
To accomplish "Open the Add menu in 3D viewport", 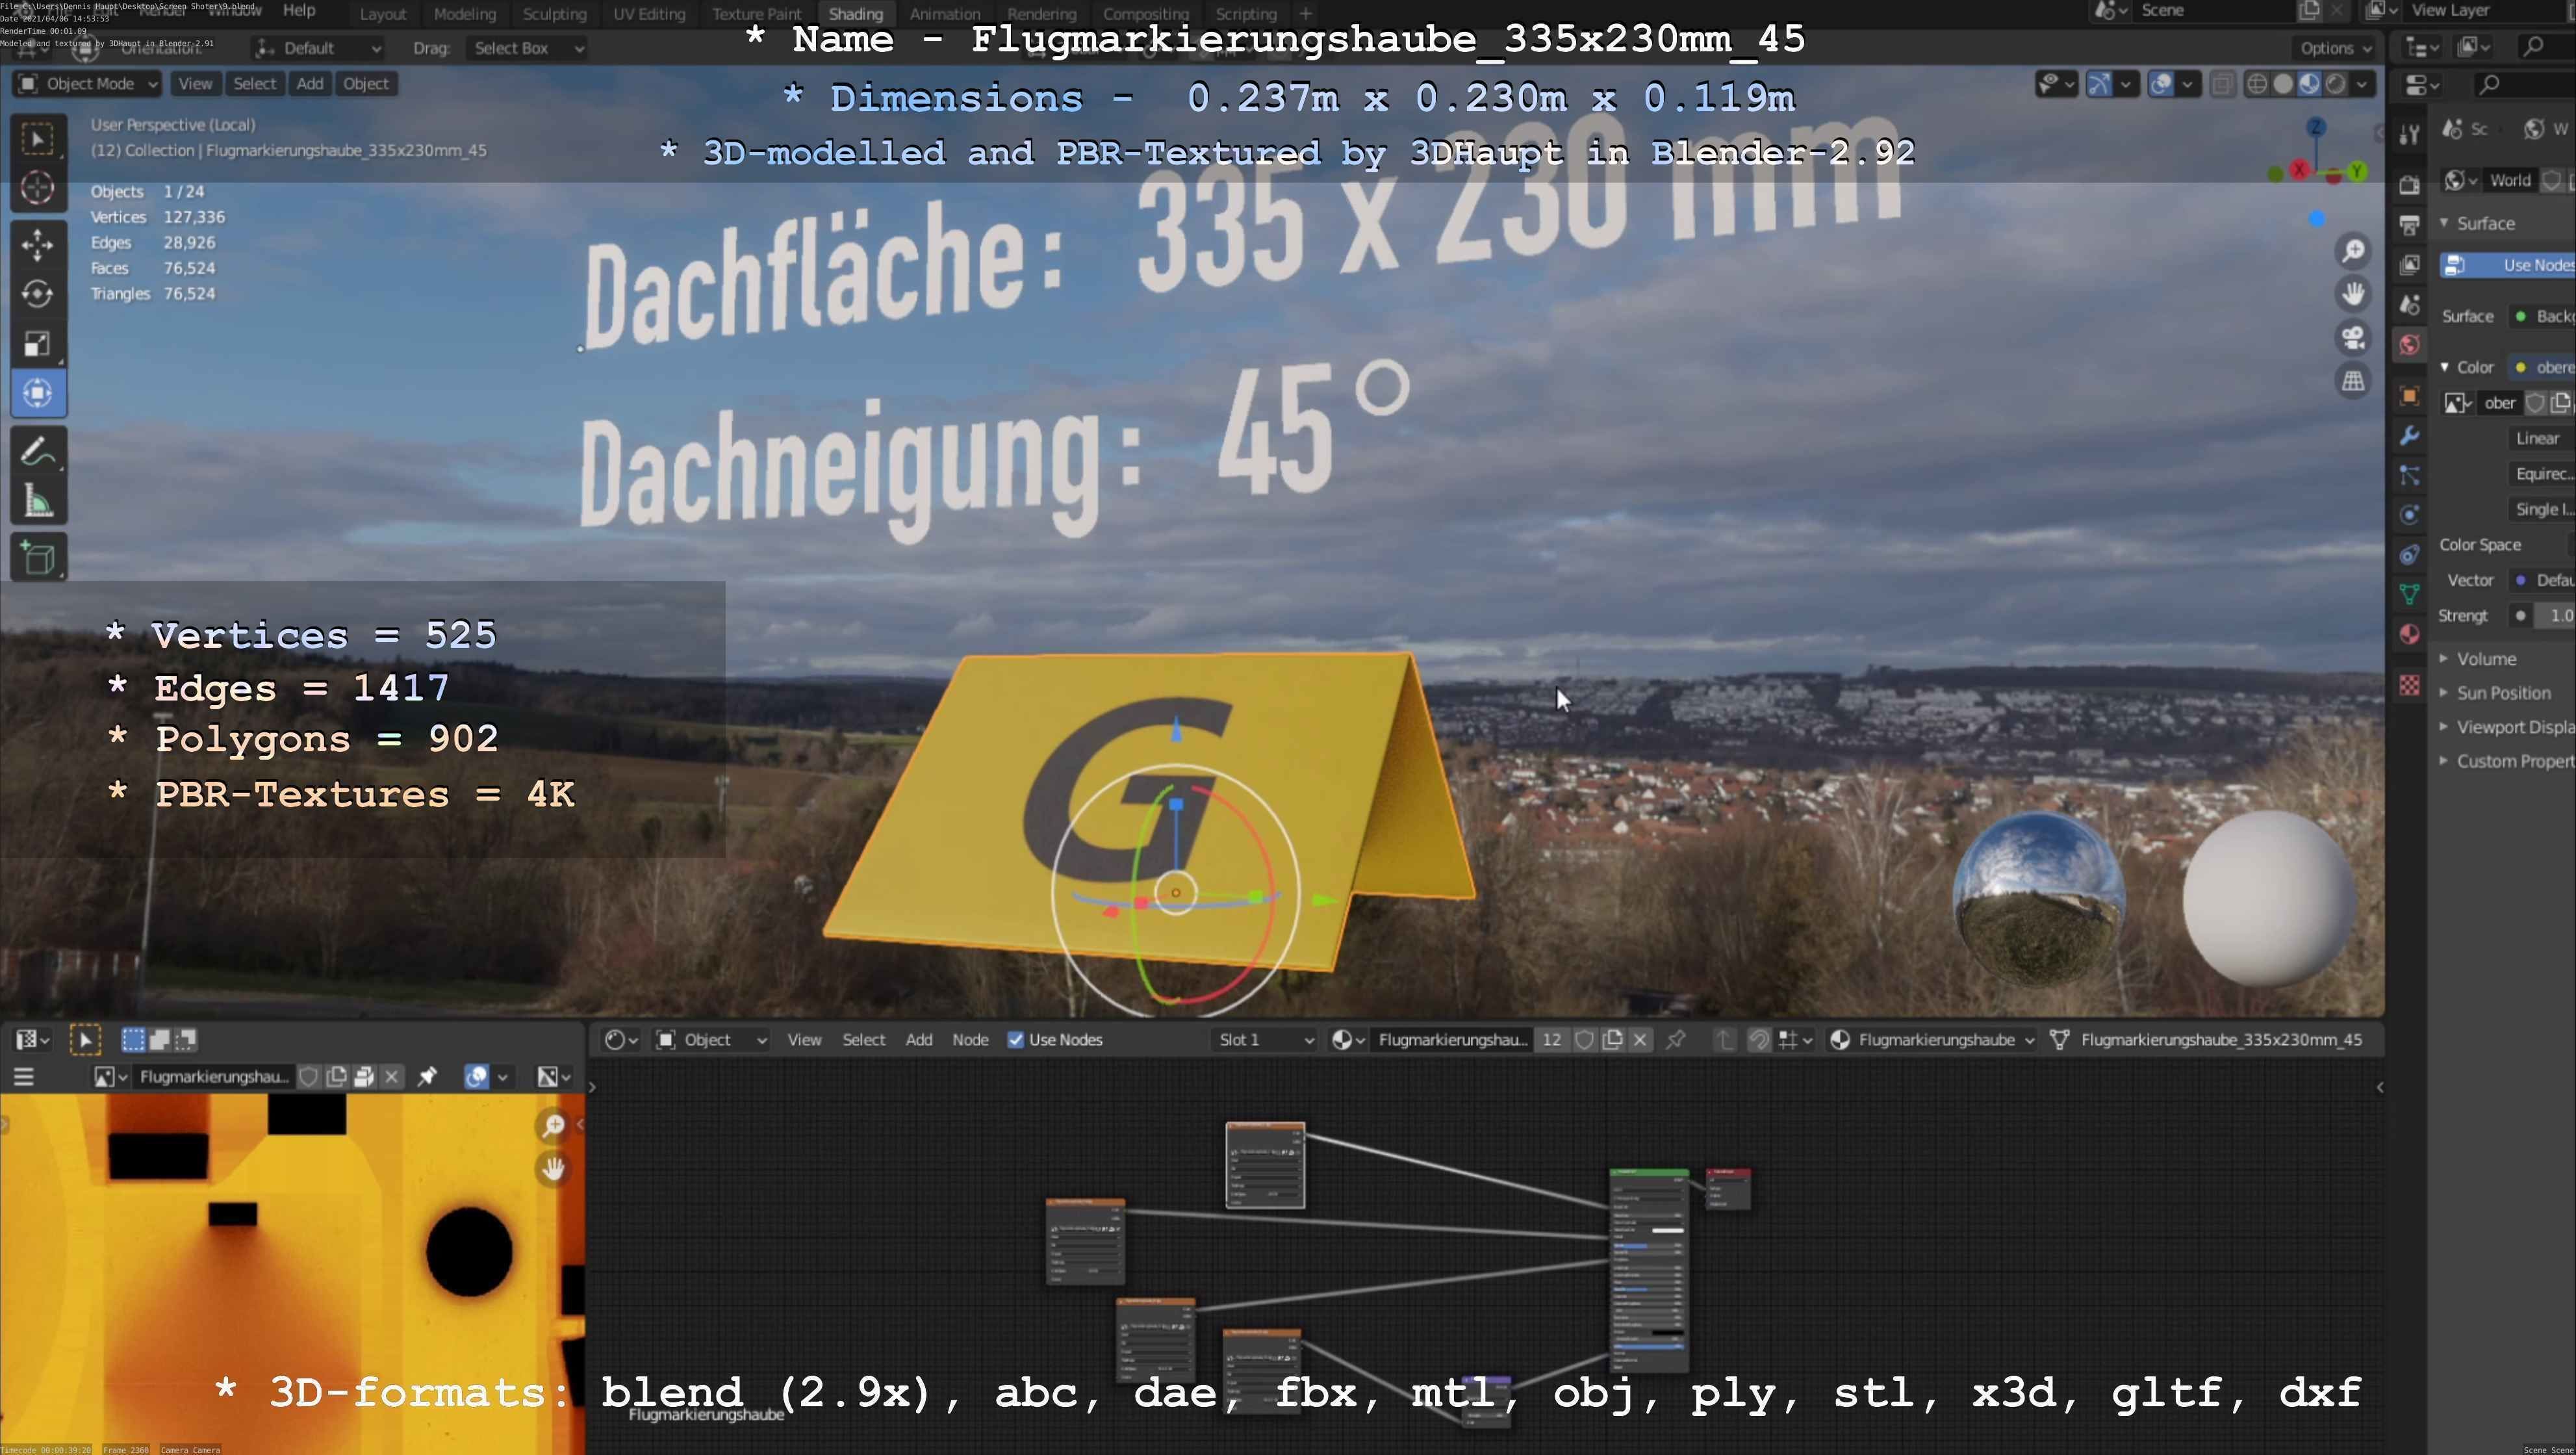I will [310, 84].
